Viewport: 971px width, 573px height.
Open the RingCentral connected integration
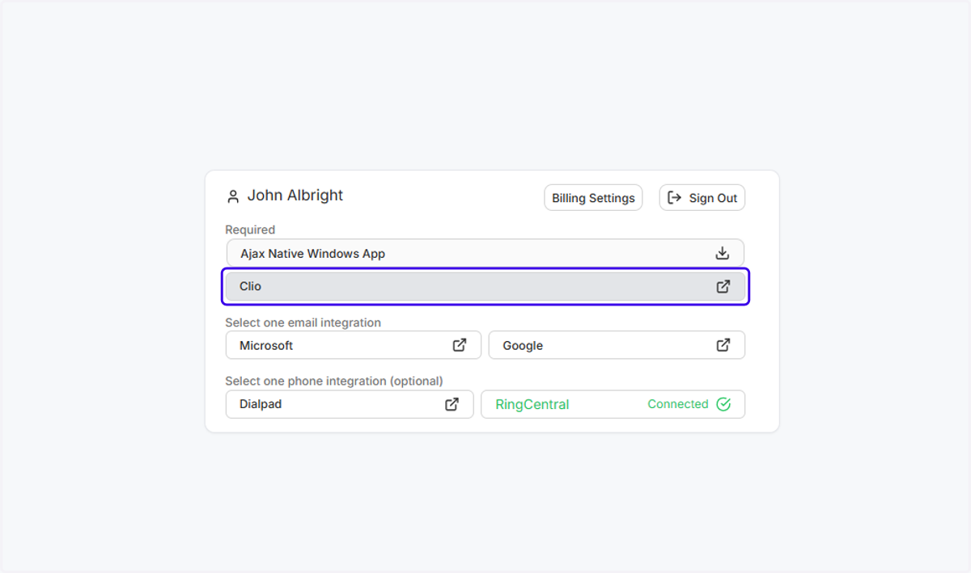coord(613,404)
